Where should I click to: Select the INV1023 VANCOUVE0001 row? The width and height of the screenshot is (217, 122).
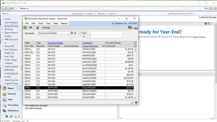[x=79, y=78]
